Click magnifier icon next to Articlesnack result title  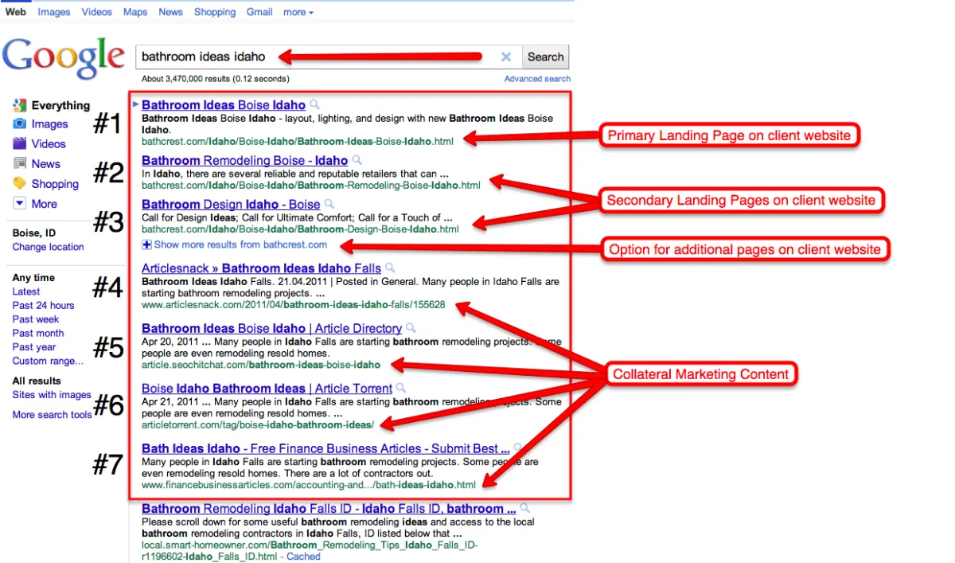click(x=390, y=268)
